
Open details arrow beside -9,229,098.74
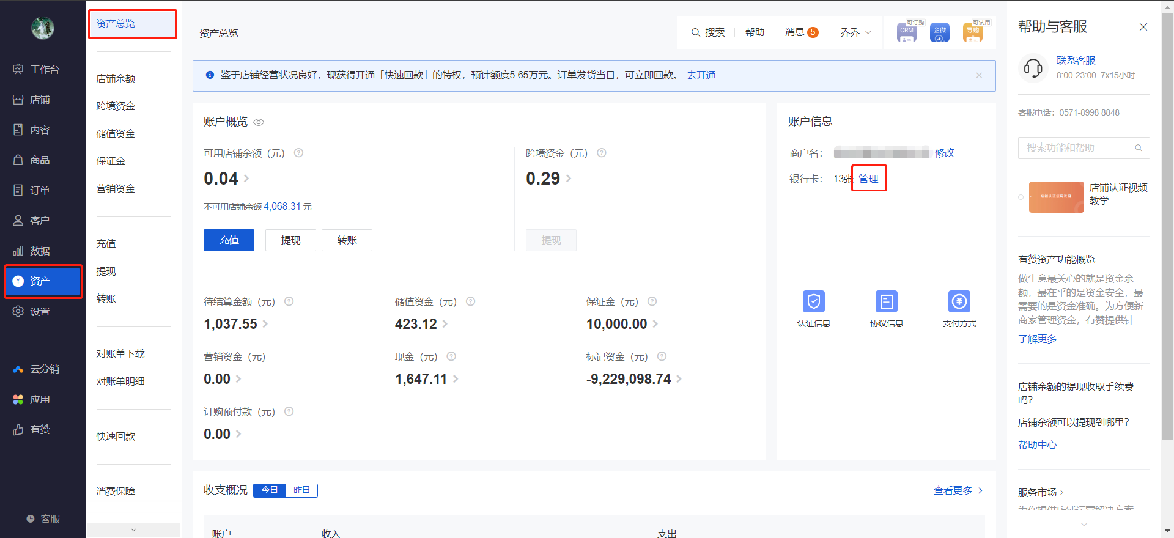(x=679, y=379)
